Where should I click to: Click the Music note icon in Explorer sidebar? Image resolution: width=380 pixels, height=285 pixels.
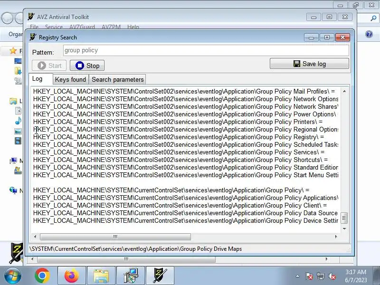18,121
